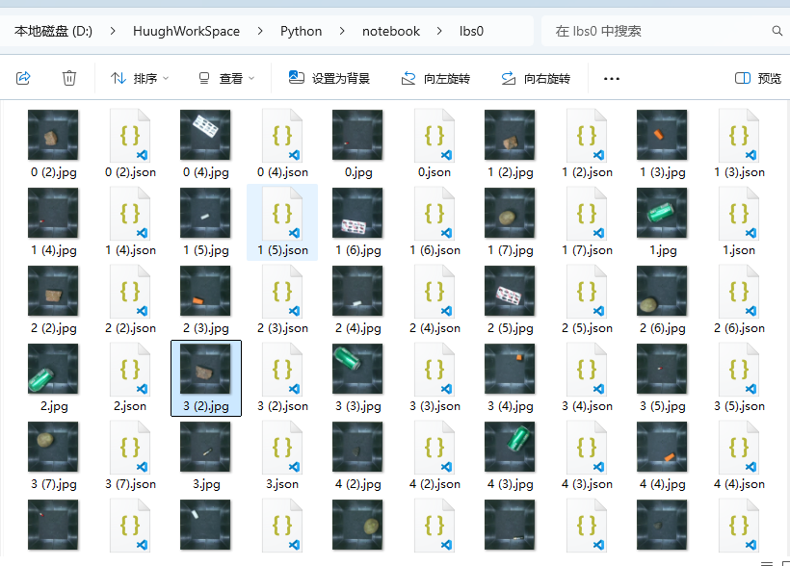The width and height of the screenshot is (790, 566).
Task: Open the Sort (排序) dropdown
Action: tap(140, 78)
